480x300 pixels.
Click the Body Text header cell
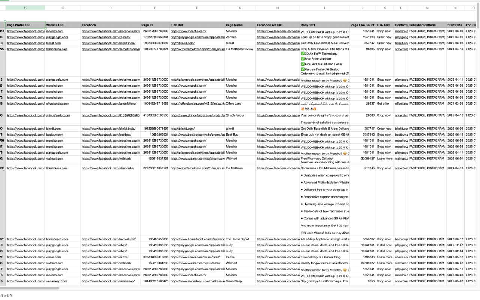[324, 25]
